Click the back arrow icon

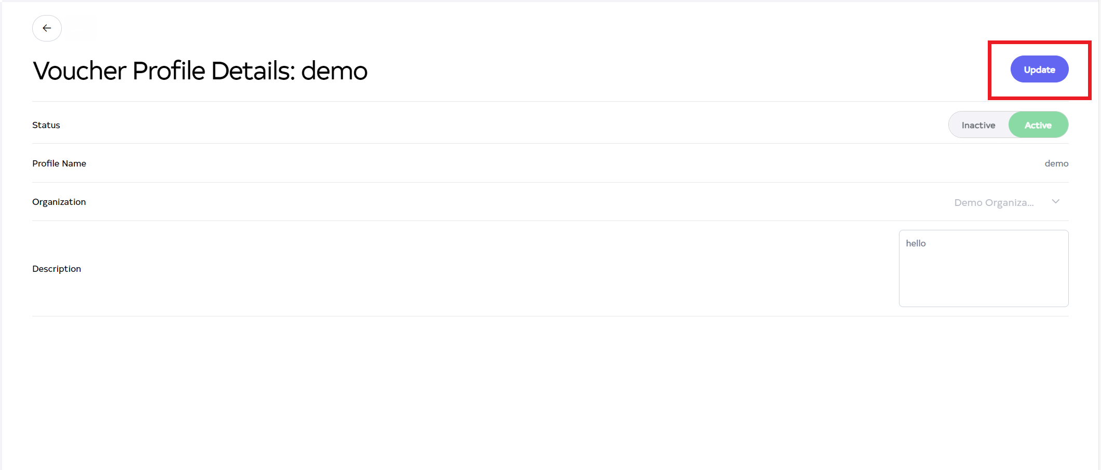[x=47, y=28]
